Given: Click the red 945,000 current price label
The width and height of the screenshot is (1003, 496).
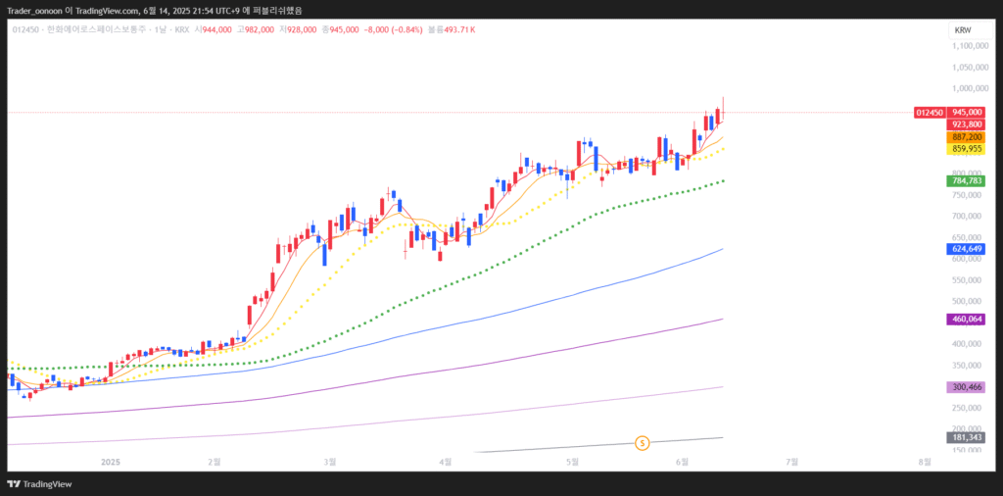Looking at the screenshot, I should [x=967, y=112].
